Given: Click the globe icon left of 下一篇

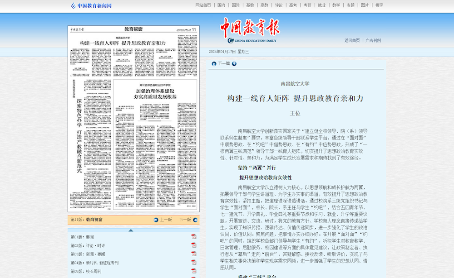Looking at the screenshot, I should coord(213,64).
